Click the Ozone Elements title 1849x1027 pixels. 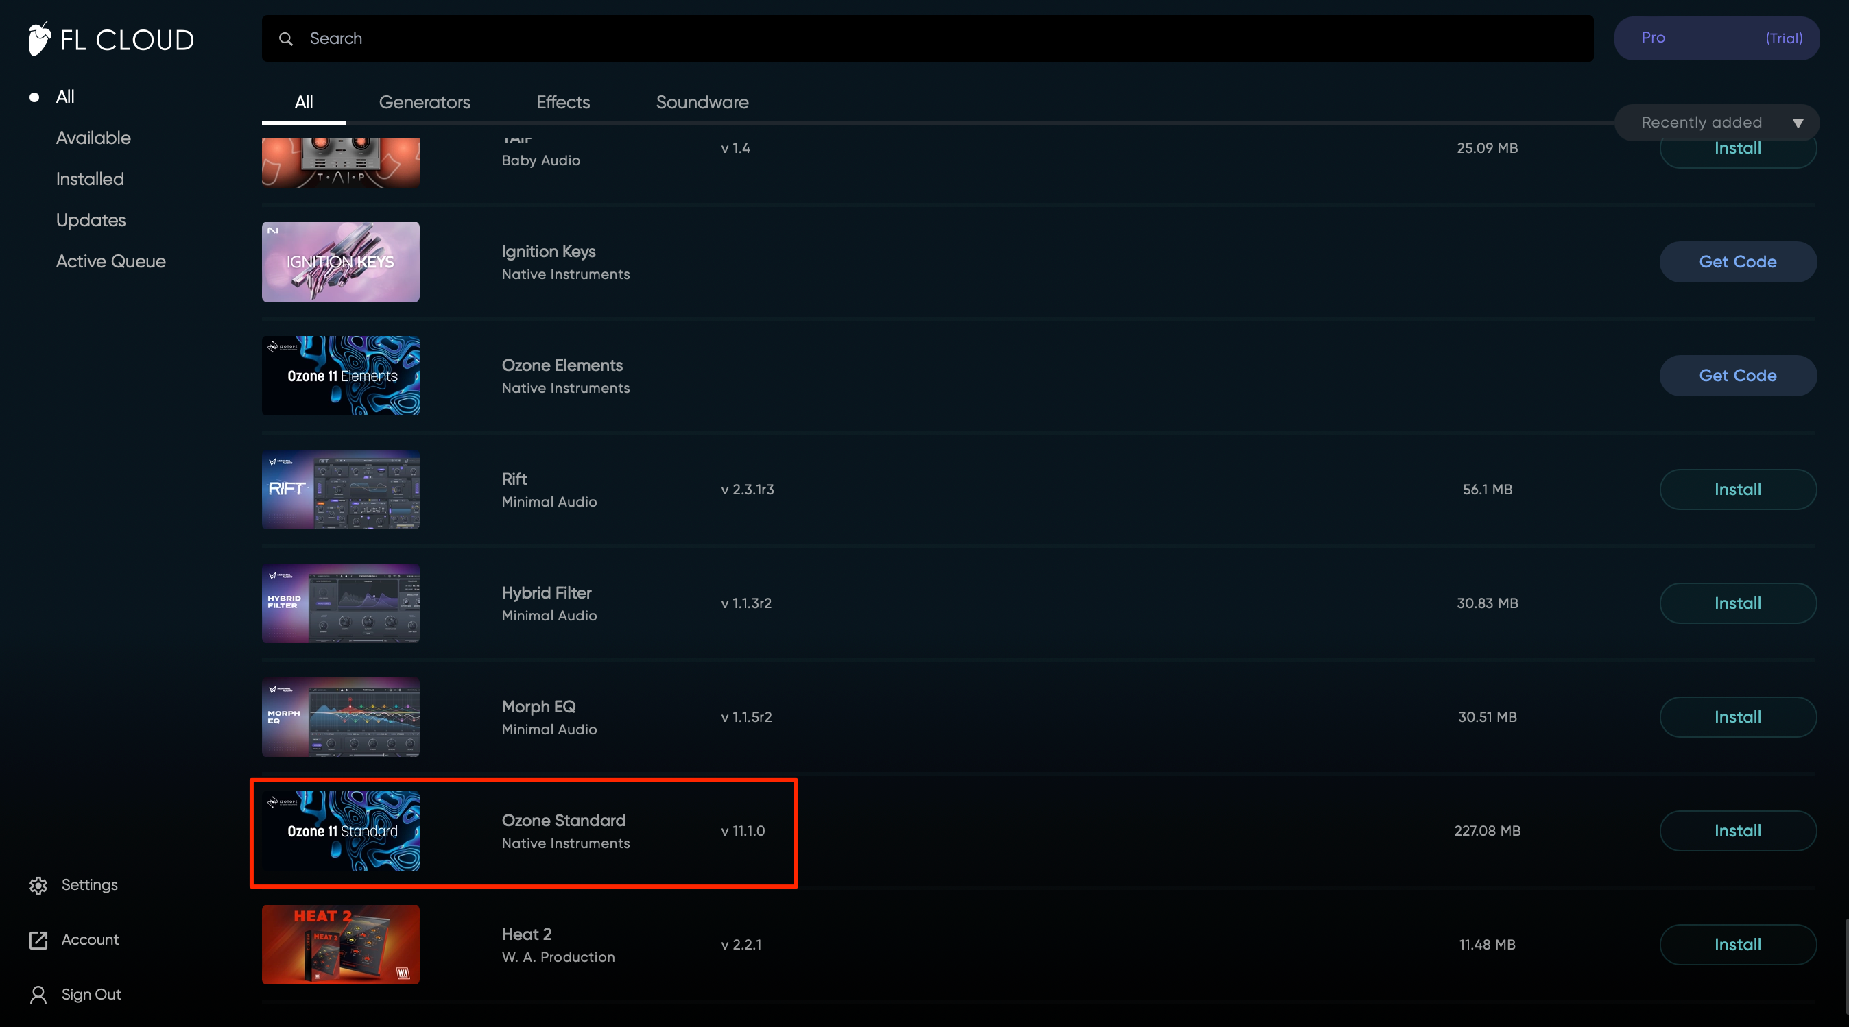pos(562,365)
